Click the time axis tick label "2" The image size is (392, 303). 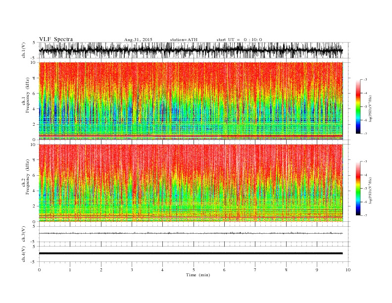click(101, 270)
